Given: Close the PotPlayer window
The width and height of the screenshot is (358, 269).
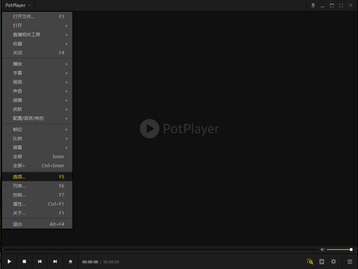Looking at the screenshot, I should (x=350, y=5).
